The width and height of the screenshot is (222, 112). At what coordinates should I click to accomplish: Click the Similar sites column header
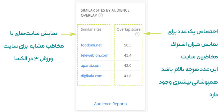coord(91,29)
